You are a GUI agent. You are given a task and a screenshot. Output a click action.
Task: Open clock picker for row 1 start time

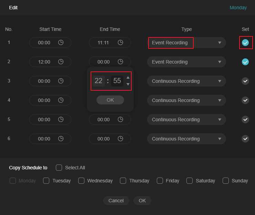click(61, 43)
